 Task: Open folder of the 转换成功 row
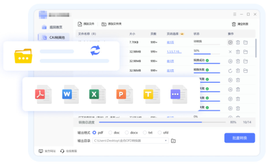click(x=245, y=61)
